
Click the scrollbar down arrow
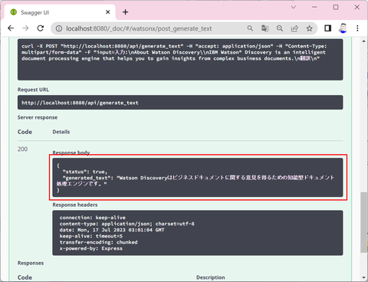(x=363, y=277)
